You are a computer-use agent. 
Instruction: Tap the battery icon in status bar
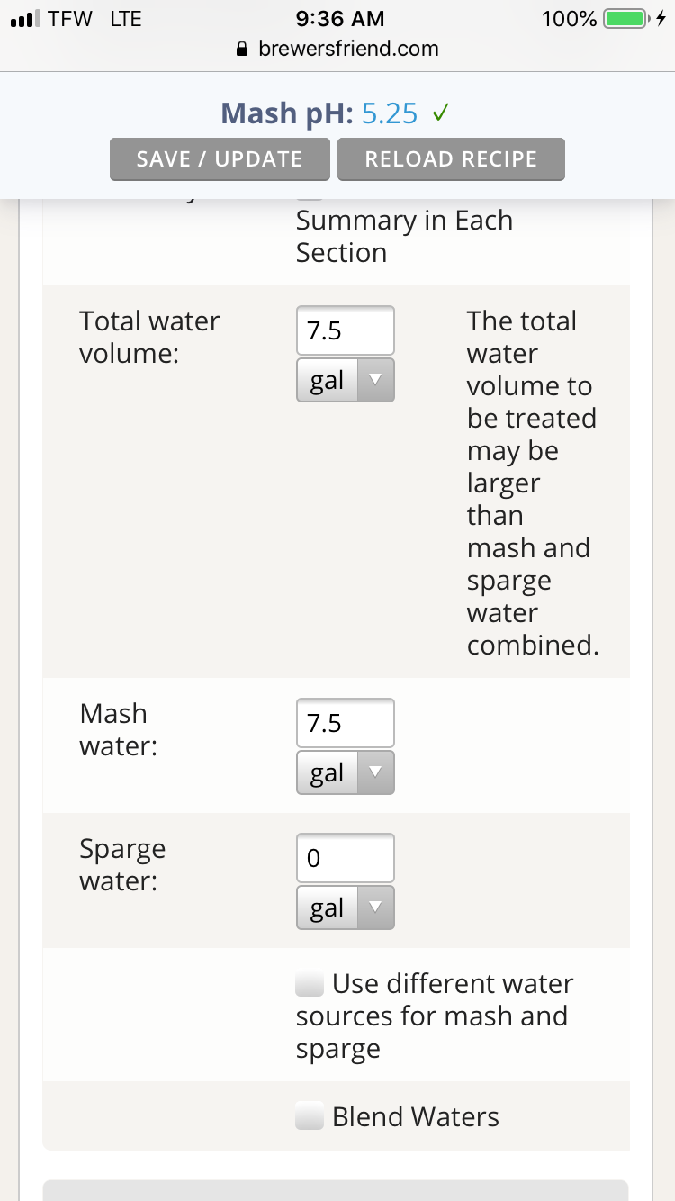click(626, 19)
